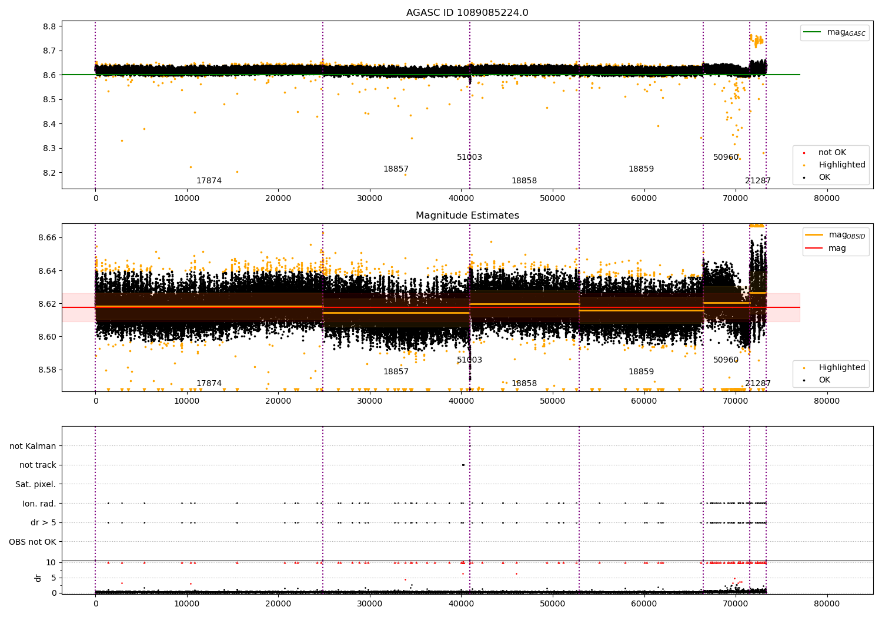Click the 'Ion. rad.' flag label
The height and width of the screenshot is (617, 882).
tap(39, 504)
